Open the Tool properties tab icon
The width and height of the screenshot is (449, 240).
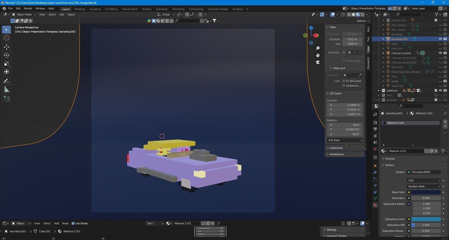pos(375,114)
